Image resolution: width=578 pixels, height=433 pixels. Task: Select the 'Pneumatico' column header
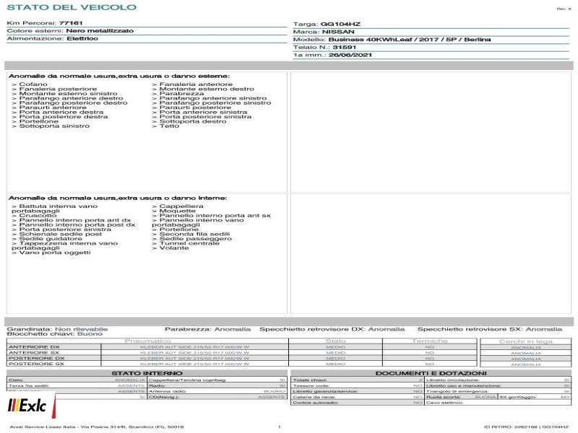148,341
